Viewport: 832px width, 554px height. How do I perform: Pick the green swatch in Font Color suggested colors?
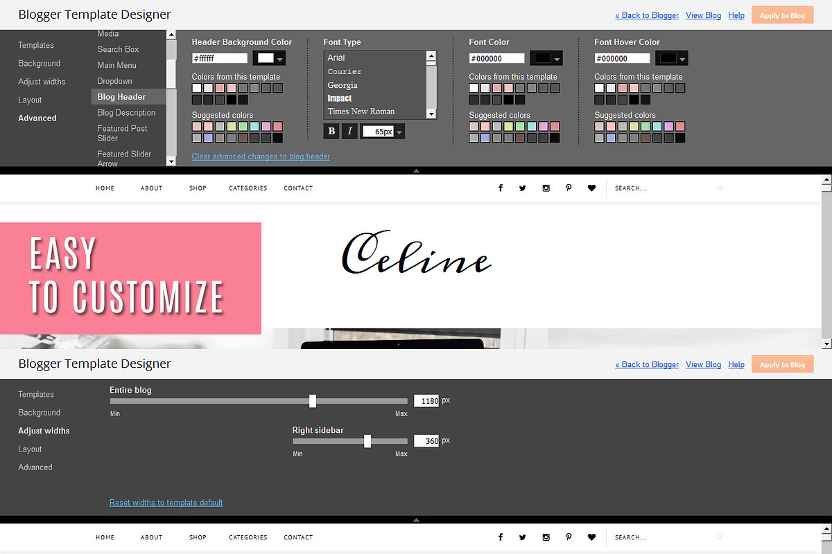[520, 126]
